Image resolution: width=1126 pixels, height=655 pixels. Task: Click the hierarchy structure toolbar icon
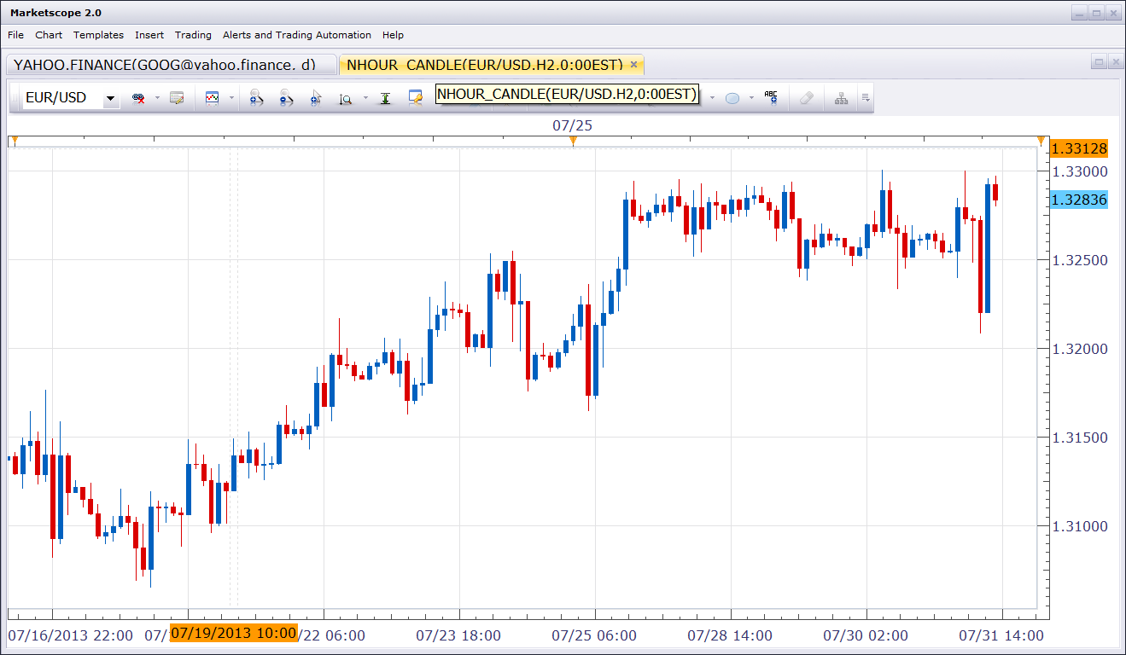pyautogui.click(x=842, y=99)
